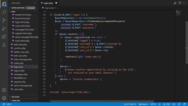Open the Accounts menu icon

(4, 90)
